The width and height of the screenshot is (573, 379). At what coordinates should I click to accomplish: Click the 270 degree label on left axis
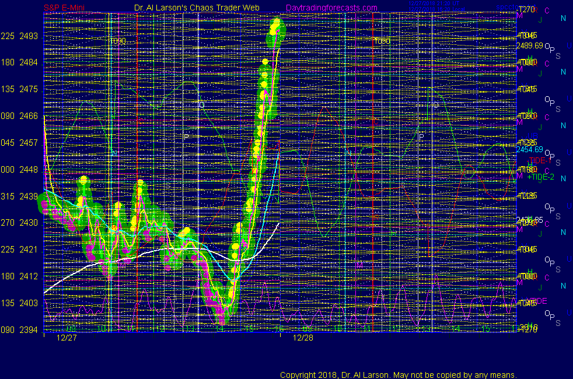[x=7, y=223]
